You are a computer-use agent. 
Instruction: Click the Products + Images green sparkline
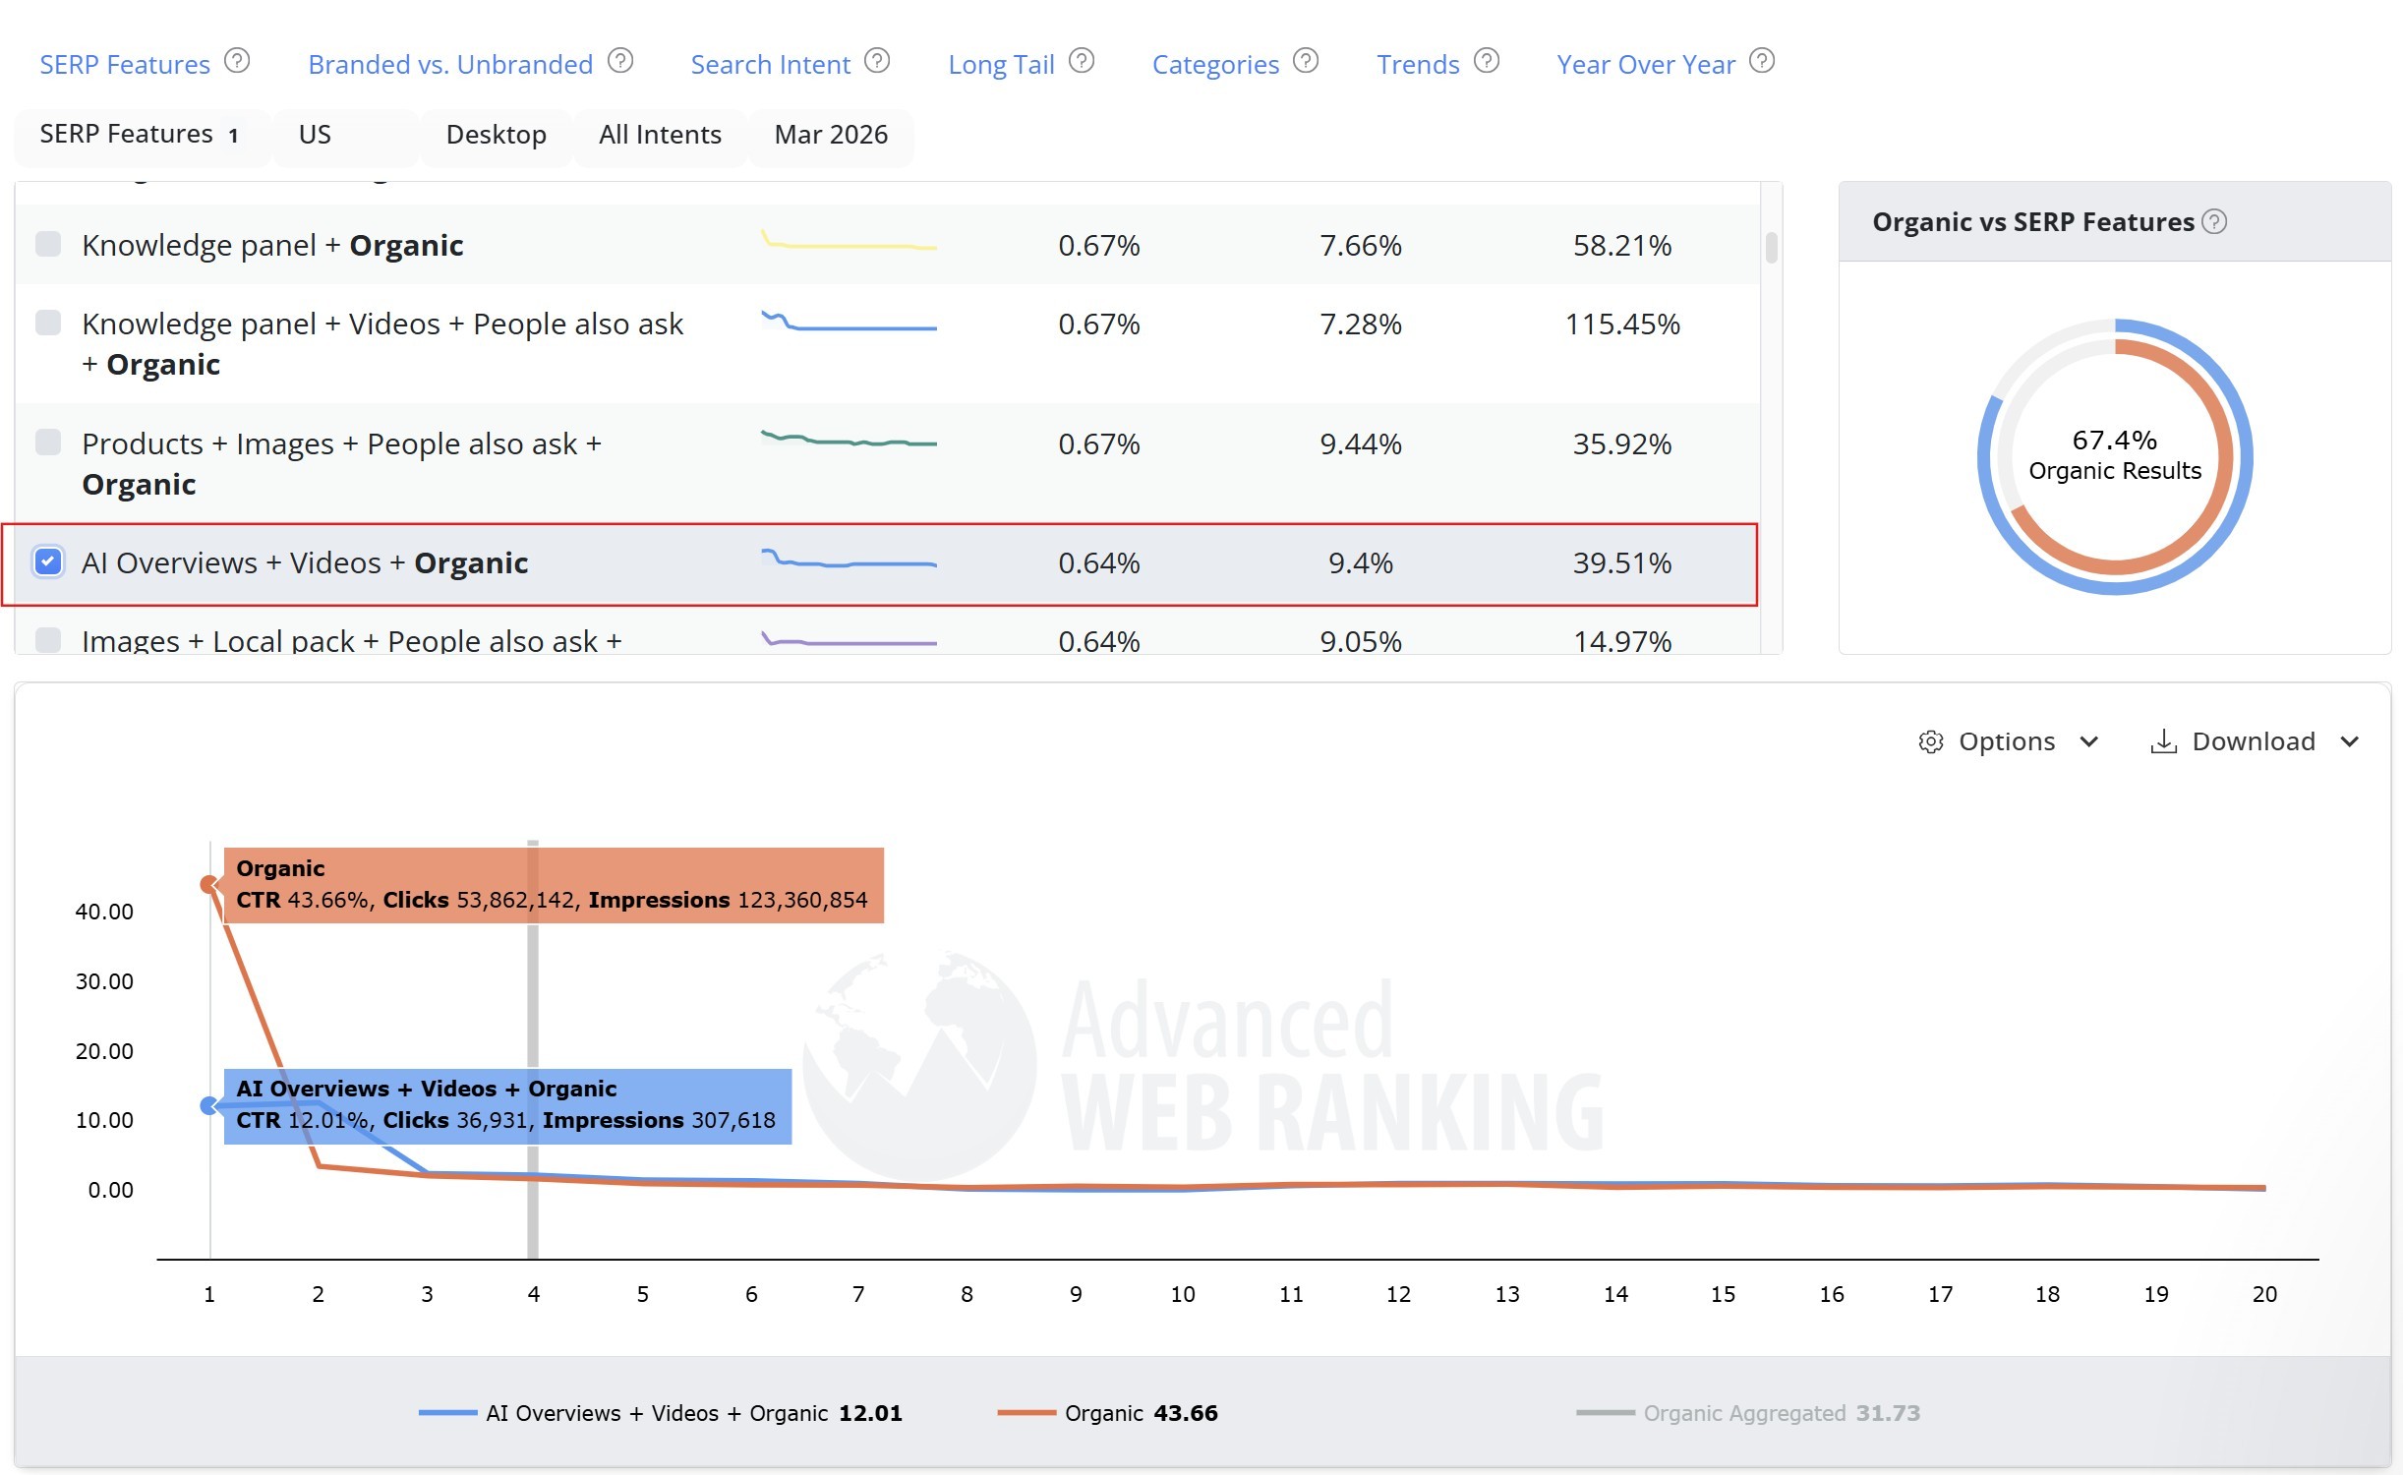pyautogui.click(x=849, y=439)
